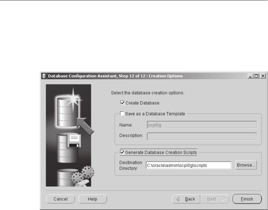Click the 'Destination Directory:' label
This screenshot has width=268, height=210.
click(131, 165)
